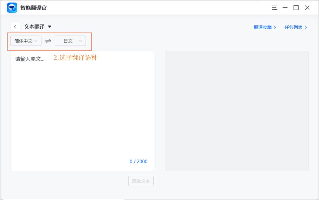Screen dimensions: 319x200
Task: Click the translation output panel
Action: 237,111
